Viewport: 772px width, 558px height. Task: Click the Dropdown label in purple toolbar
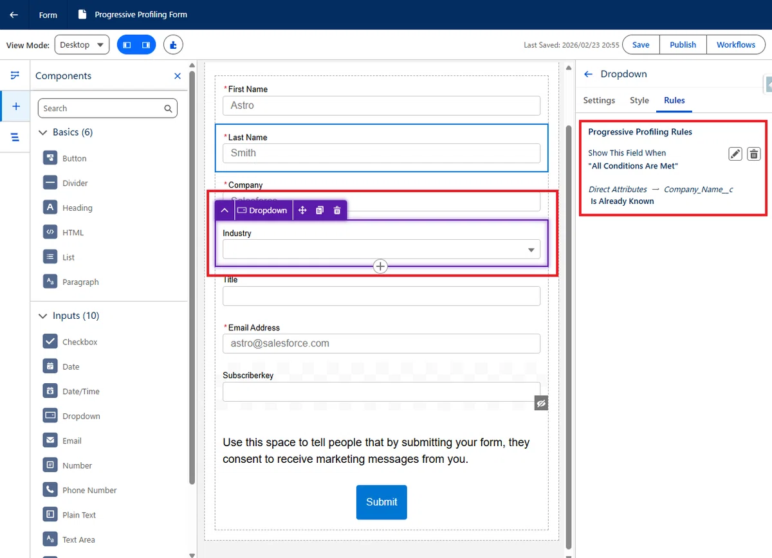(262, 210)
